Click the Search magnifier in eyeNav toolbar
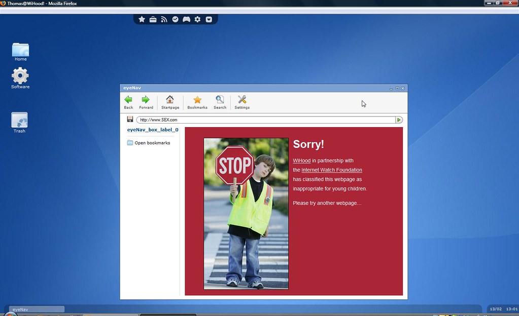This screenshot has height=316, width=519. pyautogui.click(x=220, y=102)
